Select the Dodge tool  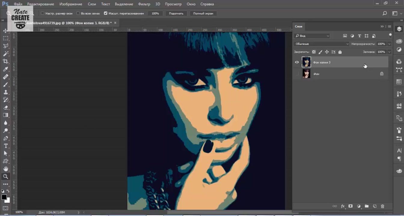(6, 130)
